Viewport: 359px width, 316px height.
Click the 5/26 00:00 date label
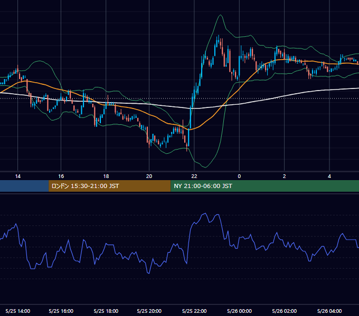(239, 311)
